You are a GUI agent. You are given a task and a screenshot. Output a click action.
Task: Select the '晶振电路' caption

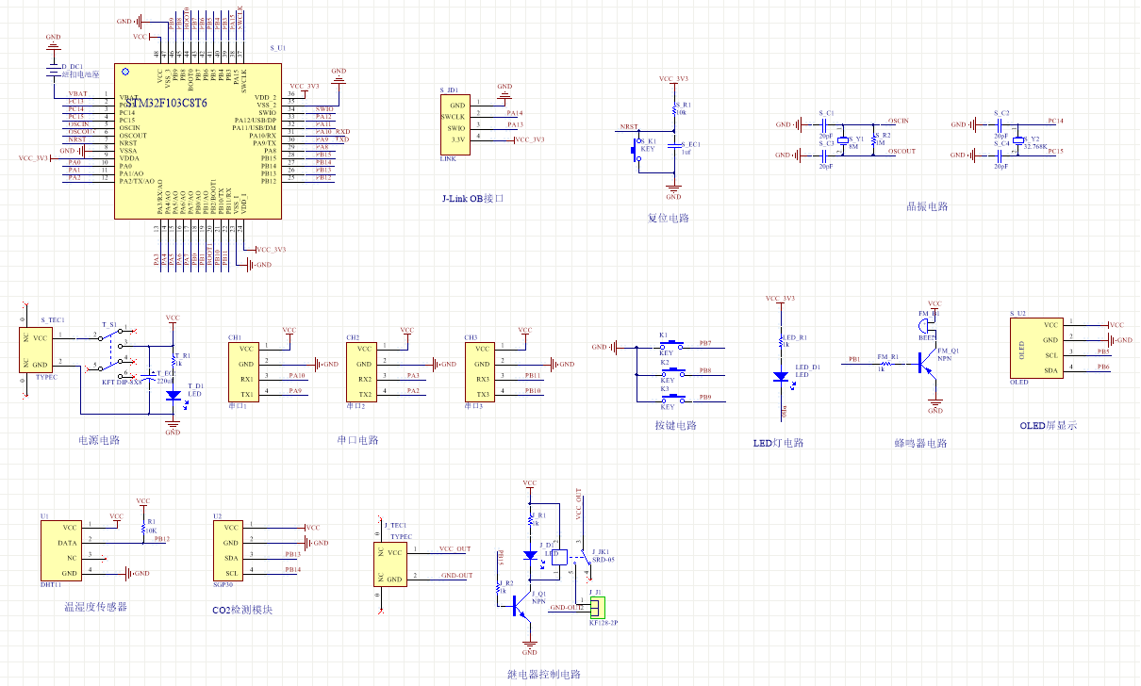(927, 206)
